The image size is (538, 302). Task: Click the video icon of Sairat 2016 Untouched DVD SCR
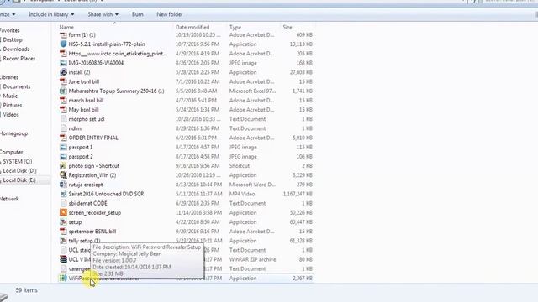click(x=63, y=194)
